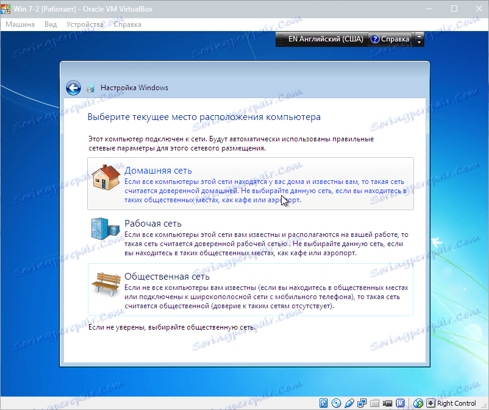The height and width of the screenshot is (410, 489).
Task: Click the network adapters status icon
Action: [362, 403]
